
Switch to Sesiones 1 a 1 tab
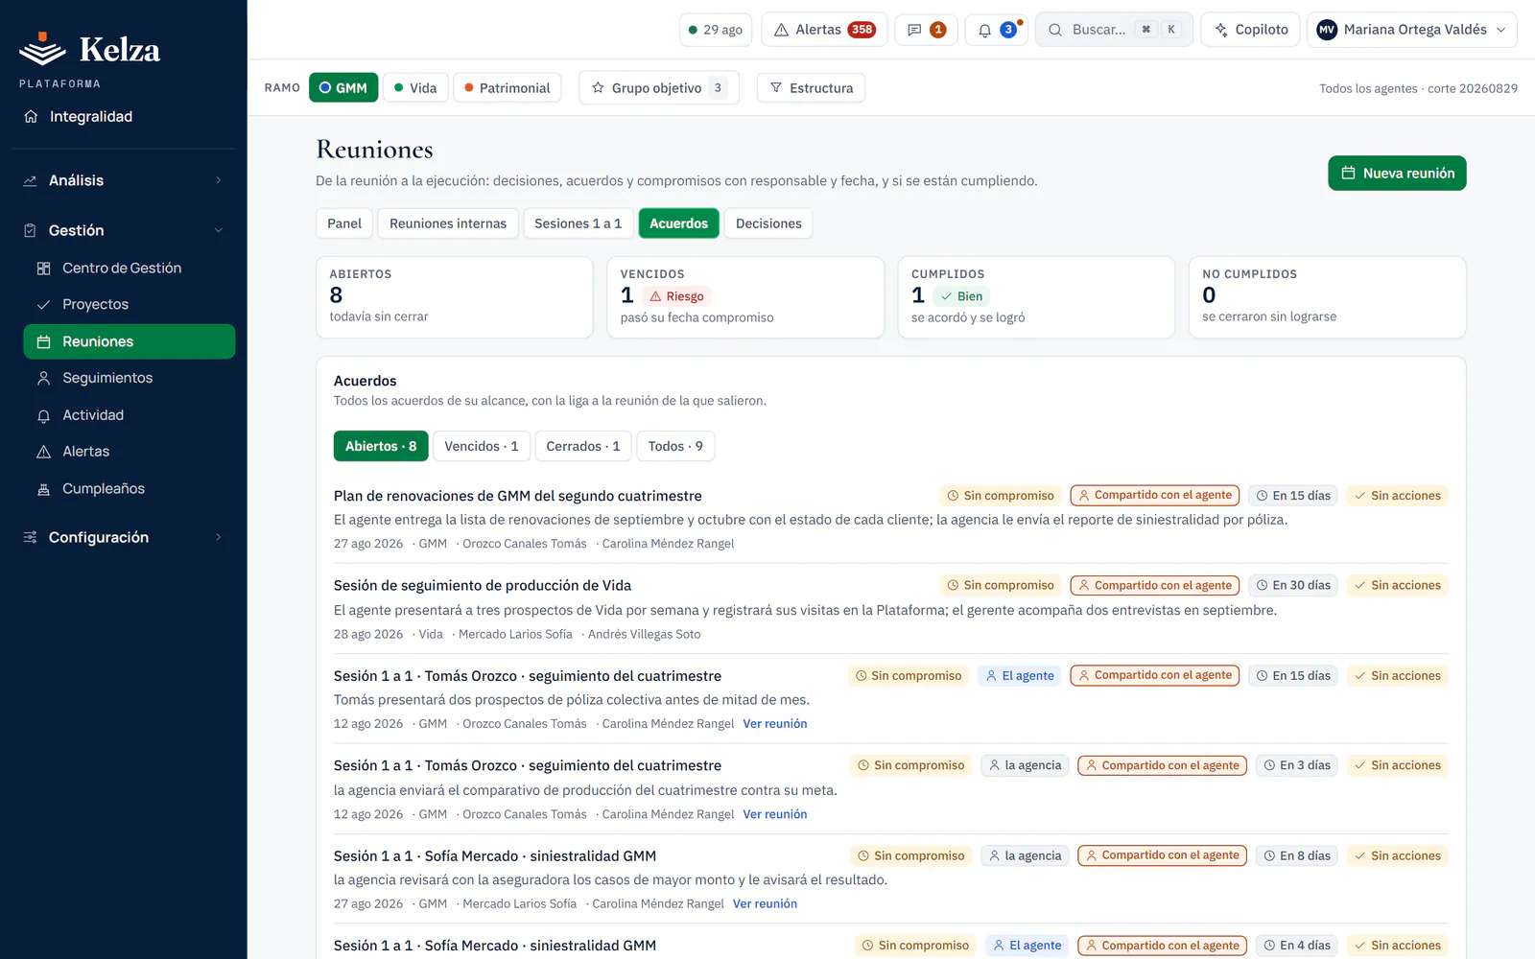coord(578,223)
